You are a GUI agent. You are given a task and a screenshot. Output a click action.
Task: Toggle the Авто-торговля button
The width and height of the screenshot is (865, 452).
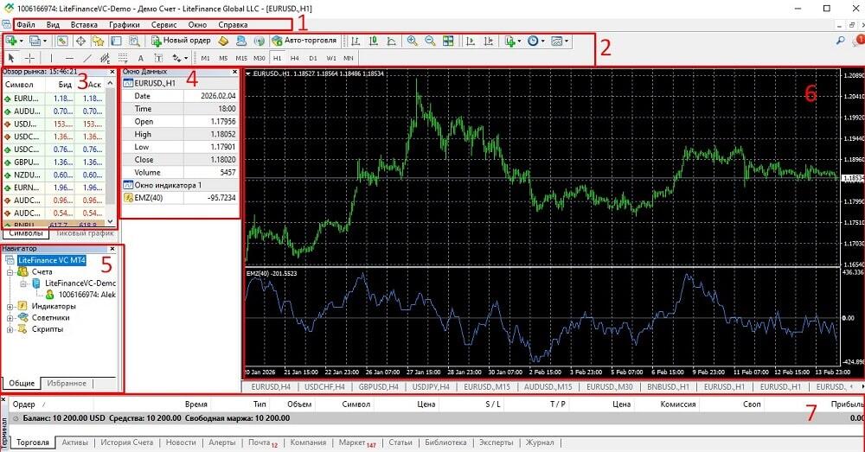tap(304, 41)
